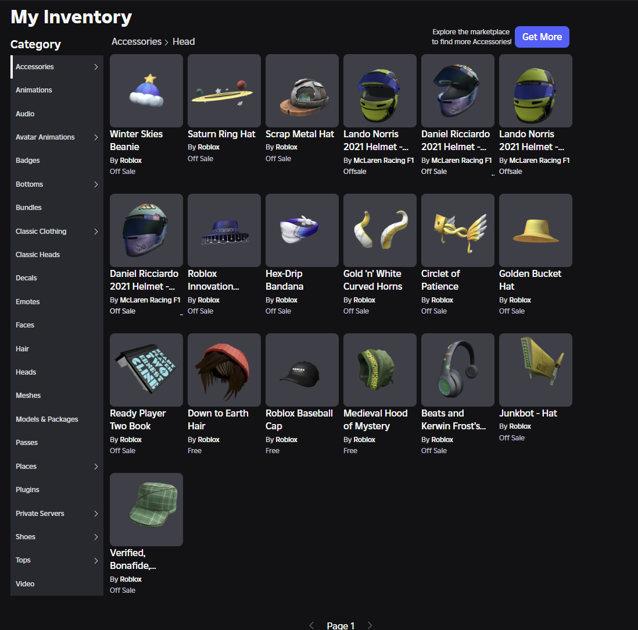Open the Roblox Baseball Cap thumbnail

(302, 370)
